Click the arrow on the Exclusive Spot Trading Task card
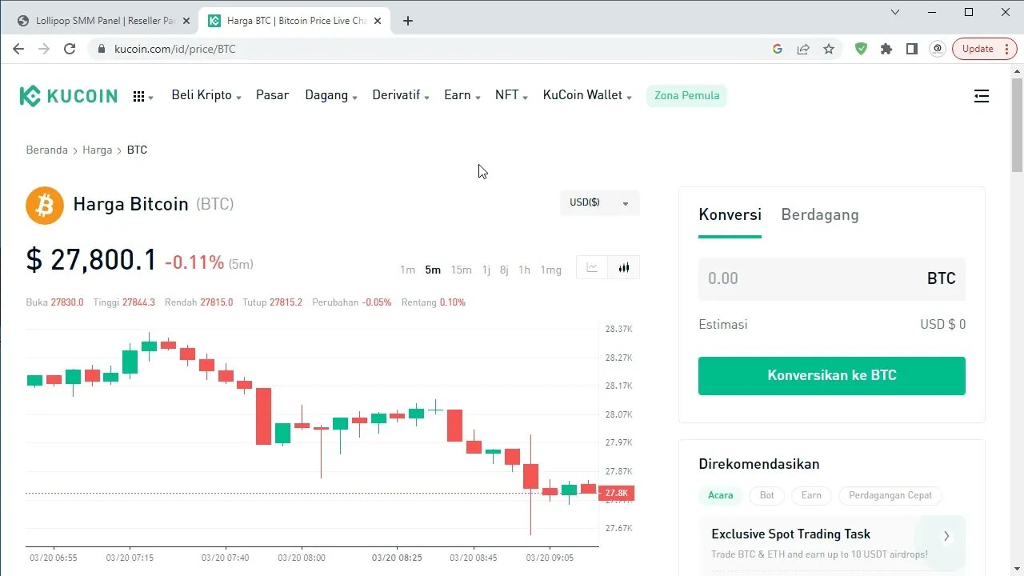The height and width of the screenshot is (576, 1024). pos(946,536)
